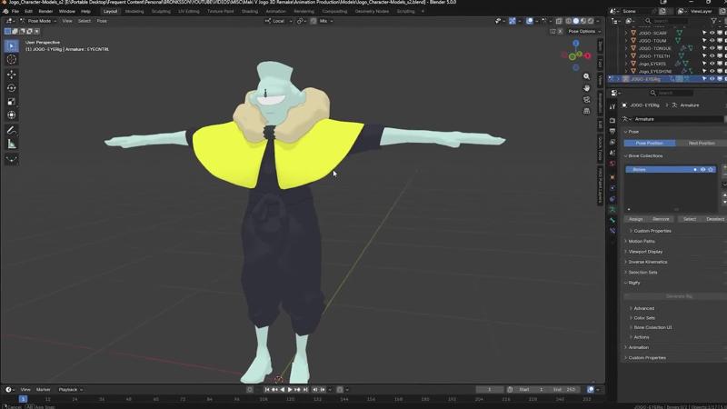Click the Assign button

tap(635, 219)
